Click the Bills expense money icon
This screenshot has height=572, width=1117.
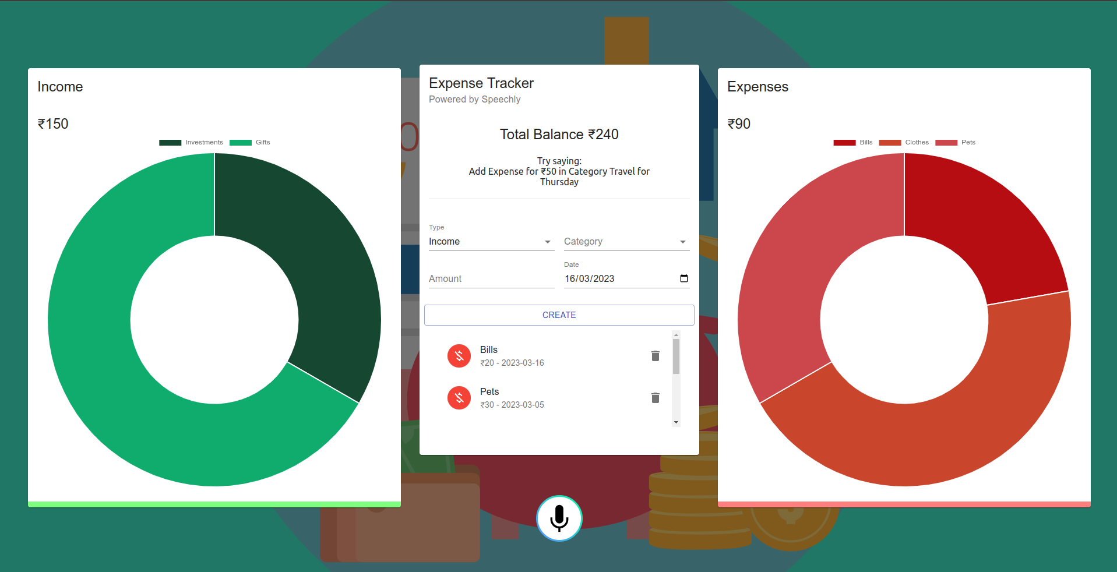coord(459,356)
